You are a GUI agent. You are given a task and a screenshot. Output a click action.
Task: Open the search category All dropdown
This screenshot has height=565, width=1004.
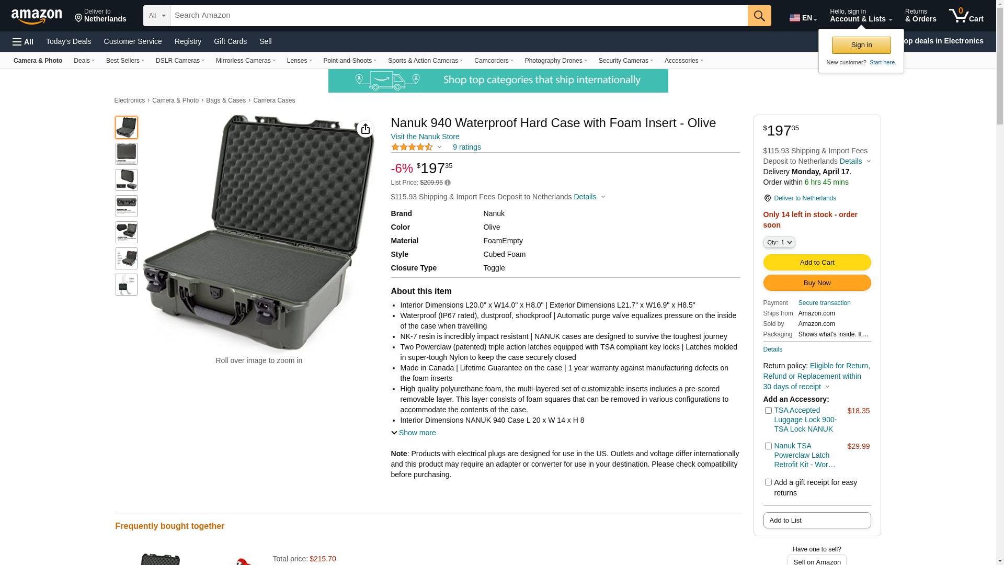tap(157, 16)
